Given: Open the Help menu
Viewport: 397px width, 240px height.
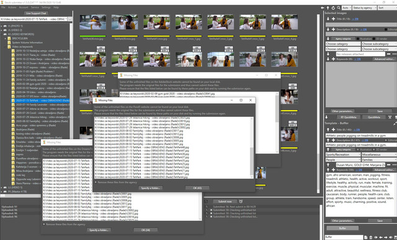Looking at the screenshot, I should point(56,7).
